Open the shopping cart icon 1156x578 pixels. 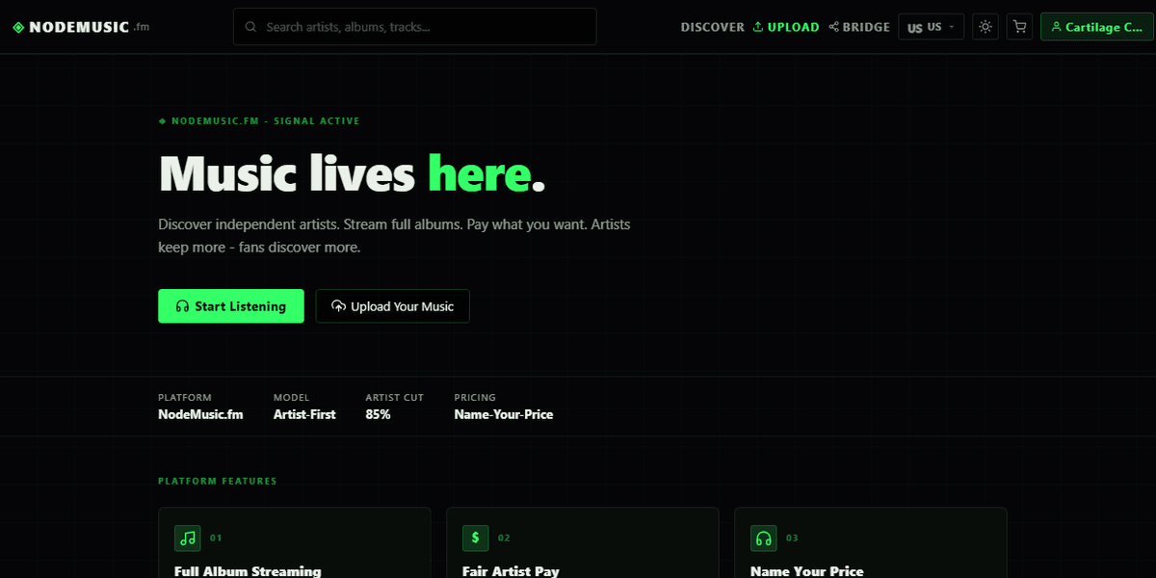(1019, 27)
